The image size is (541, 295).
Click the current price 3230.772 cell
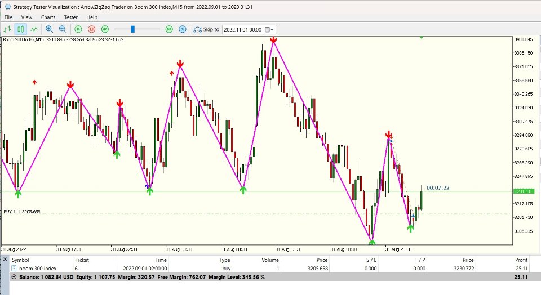[x=463, y=268]
